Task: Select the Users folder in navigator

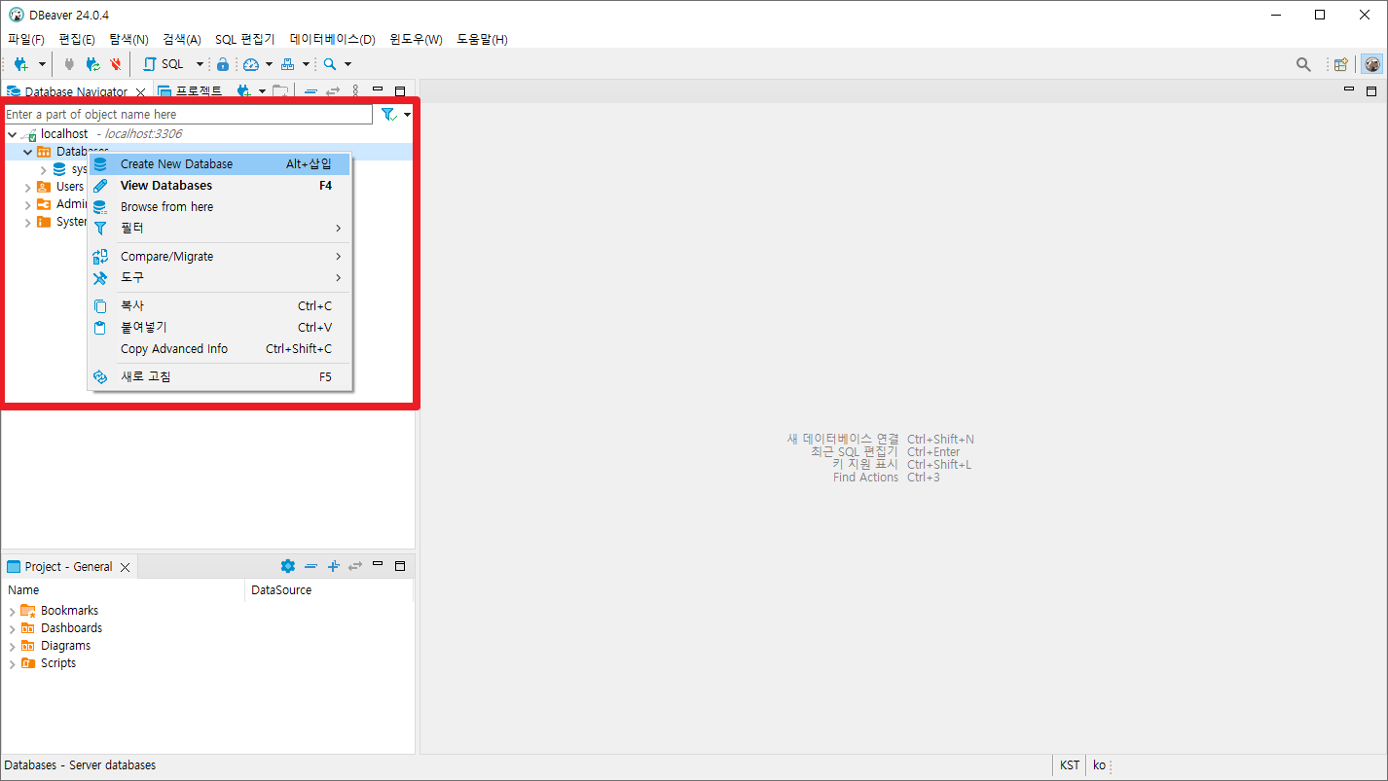Action: pyautogui.click(x=69, y=187)
